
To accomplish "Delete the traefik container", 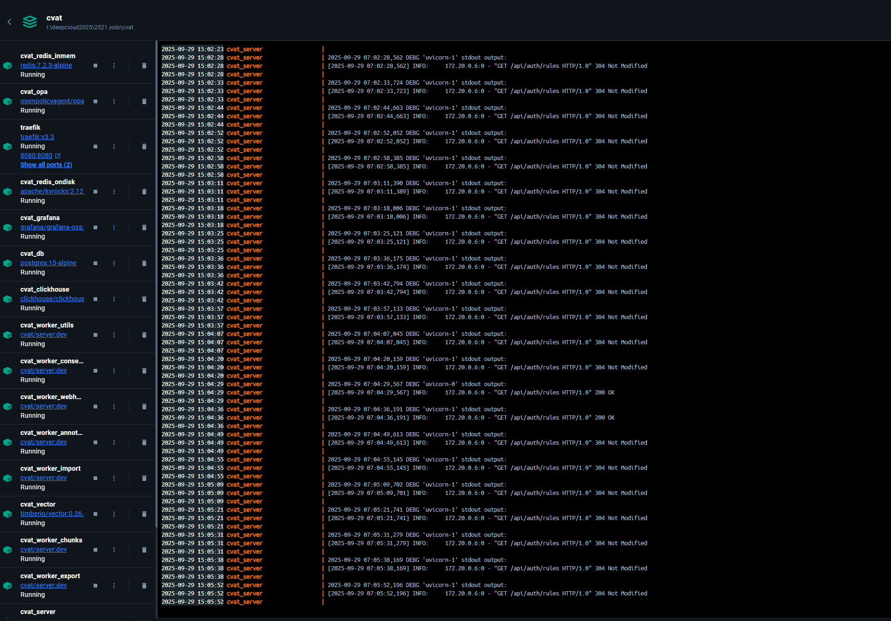I will (x=144, y=147).
